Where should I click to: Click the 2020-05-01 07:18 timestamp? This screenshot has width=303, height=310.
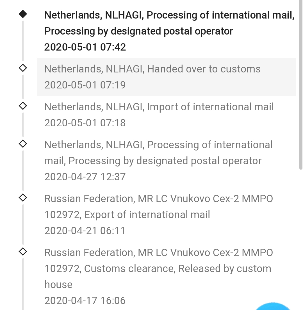pyautogui.click(x=85, y=123)
